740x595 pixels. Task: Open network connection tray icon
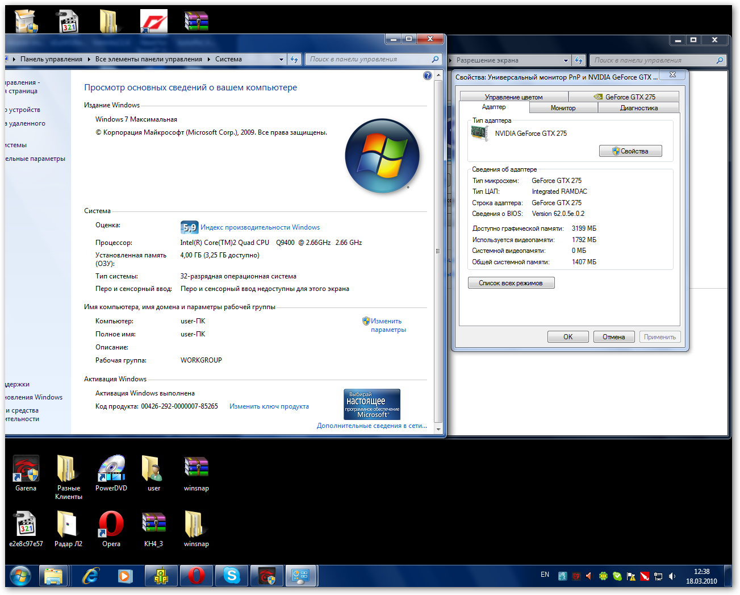tap(658, 576)
